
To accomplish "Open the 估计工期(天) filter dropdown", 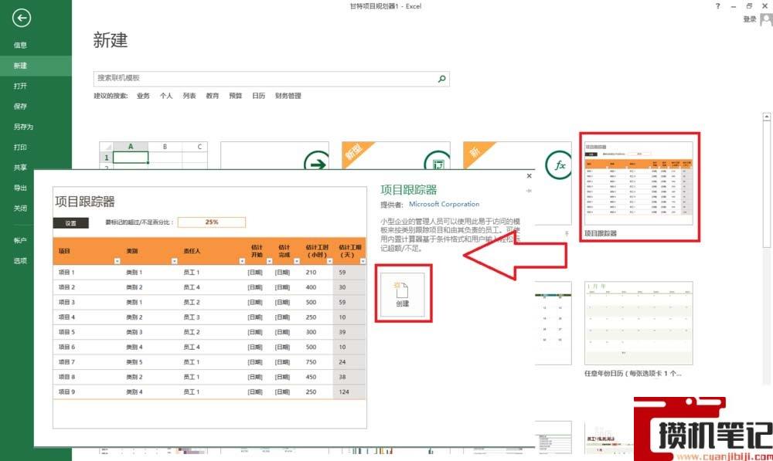I will (363, 261).
